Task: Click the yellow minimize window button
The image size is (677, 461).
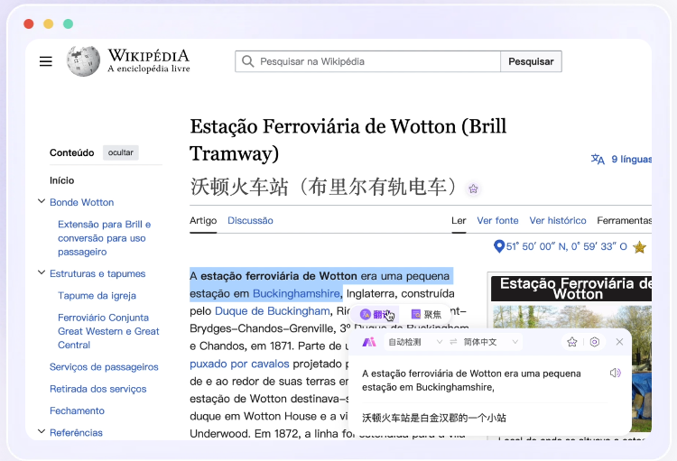Action: point(49,23)
